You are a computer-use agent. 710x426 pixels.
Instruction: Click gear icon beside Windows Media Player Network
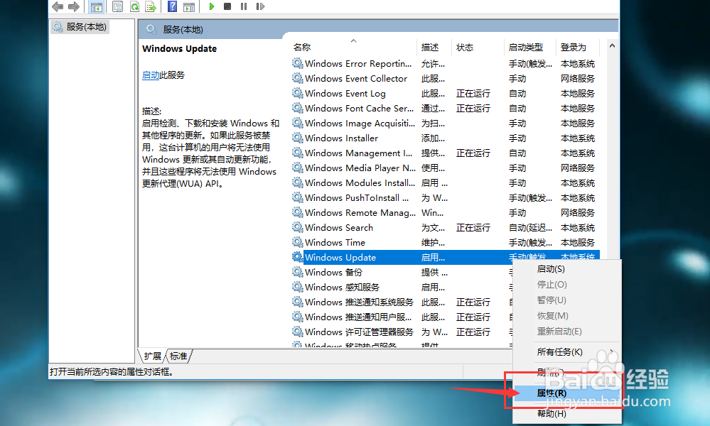click(x=298, y=168)
